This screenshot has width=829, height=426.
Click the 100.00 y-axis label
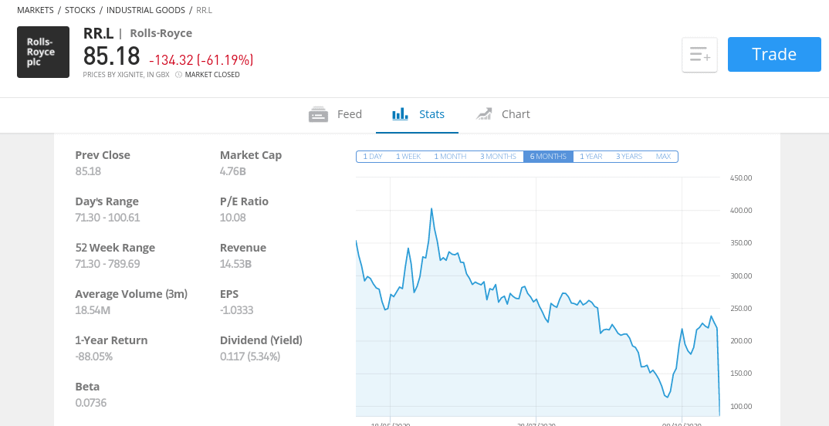[741, 406]
